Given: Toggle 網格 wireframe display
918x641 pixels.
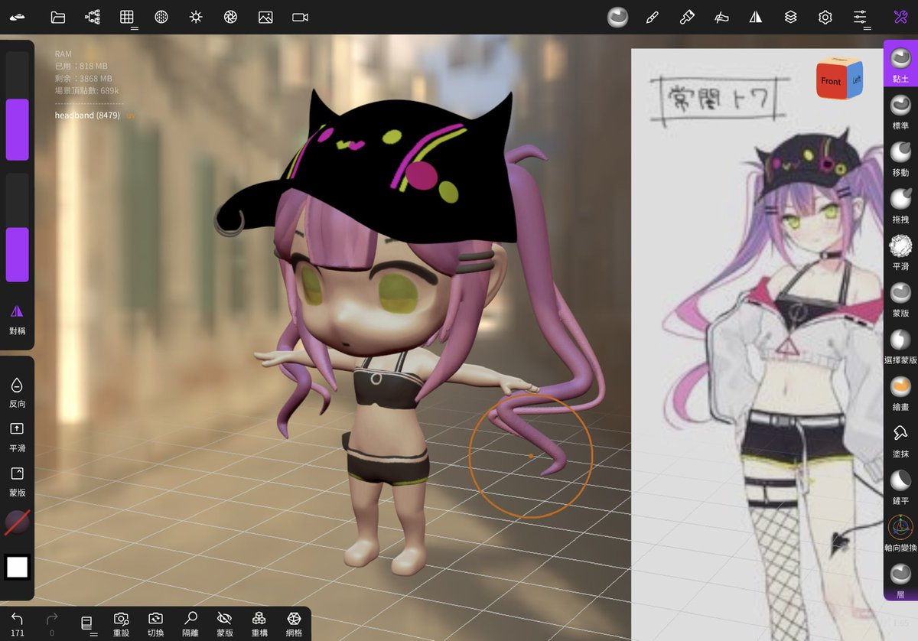Looking at the screenshot, I should click(294, 623).
